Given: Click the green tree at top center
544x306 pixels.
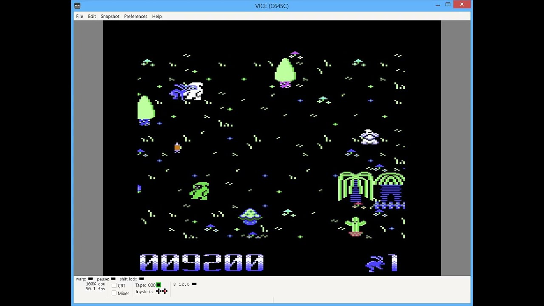Looking at the screenshot, I should (285, 73).
